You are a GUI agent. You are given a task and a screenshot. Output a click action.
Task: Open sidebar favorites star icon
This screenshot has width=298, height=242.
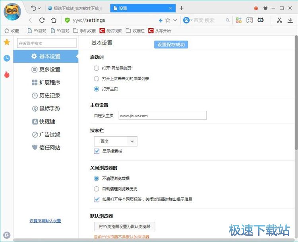[x=7, y=42]
